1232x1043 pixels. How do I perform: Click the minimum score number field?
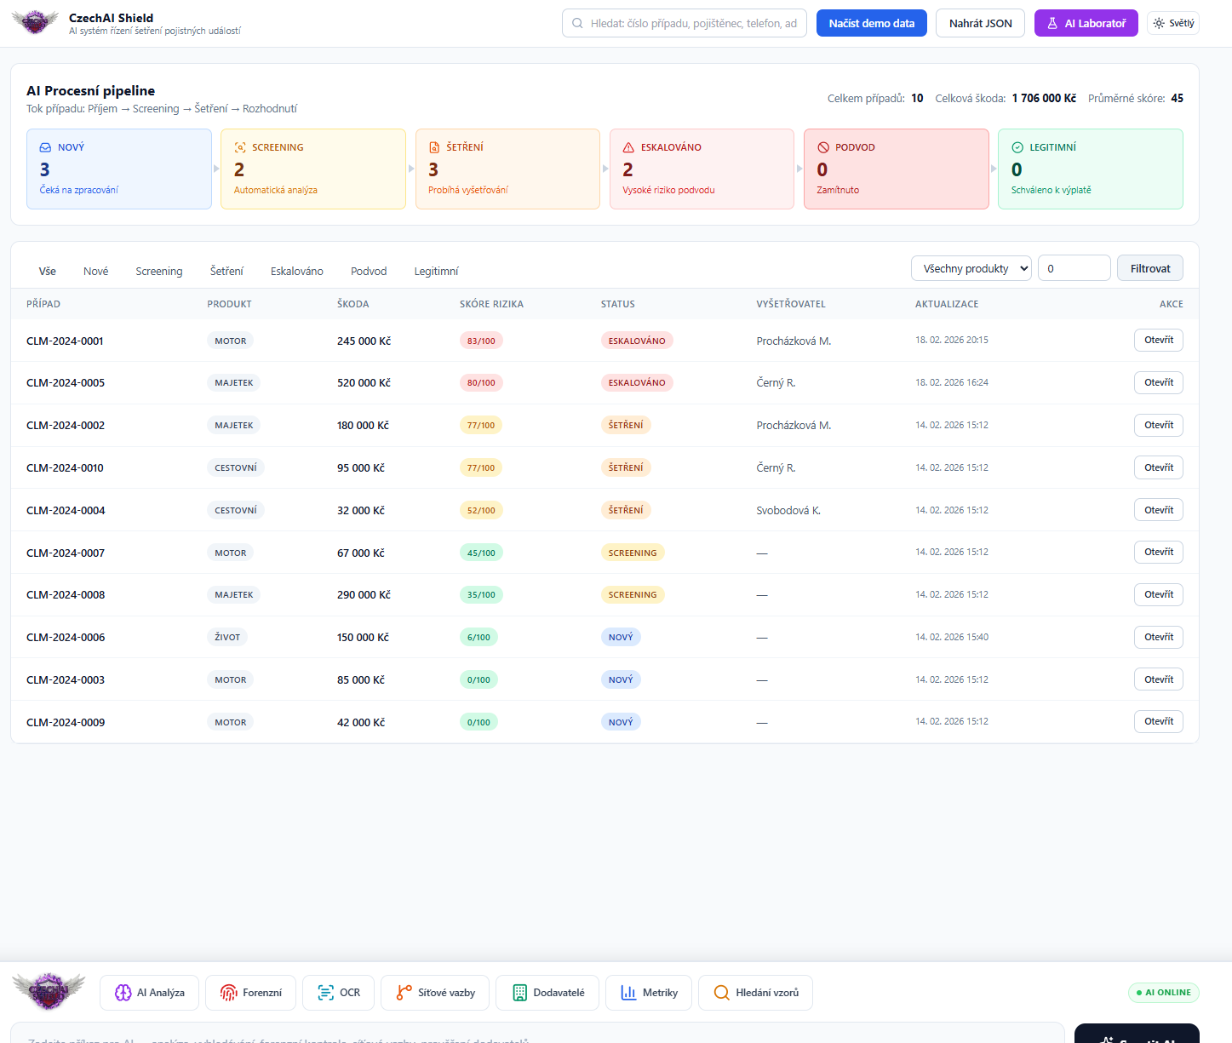click(1074, 268)
